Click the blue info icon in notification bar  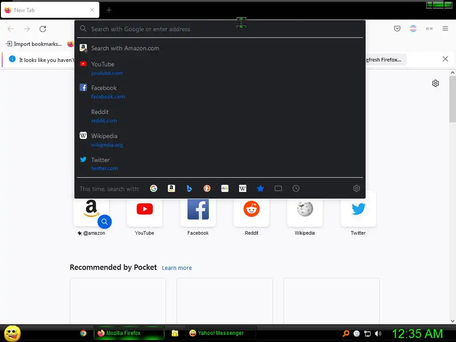(12, 59)
